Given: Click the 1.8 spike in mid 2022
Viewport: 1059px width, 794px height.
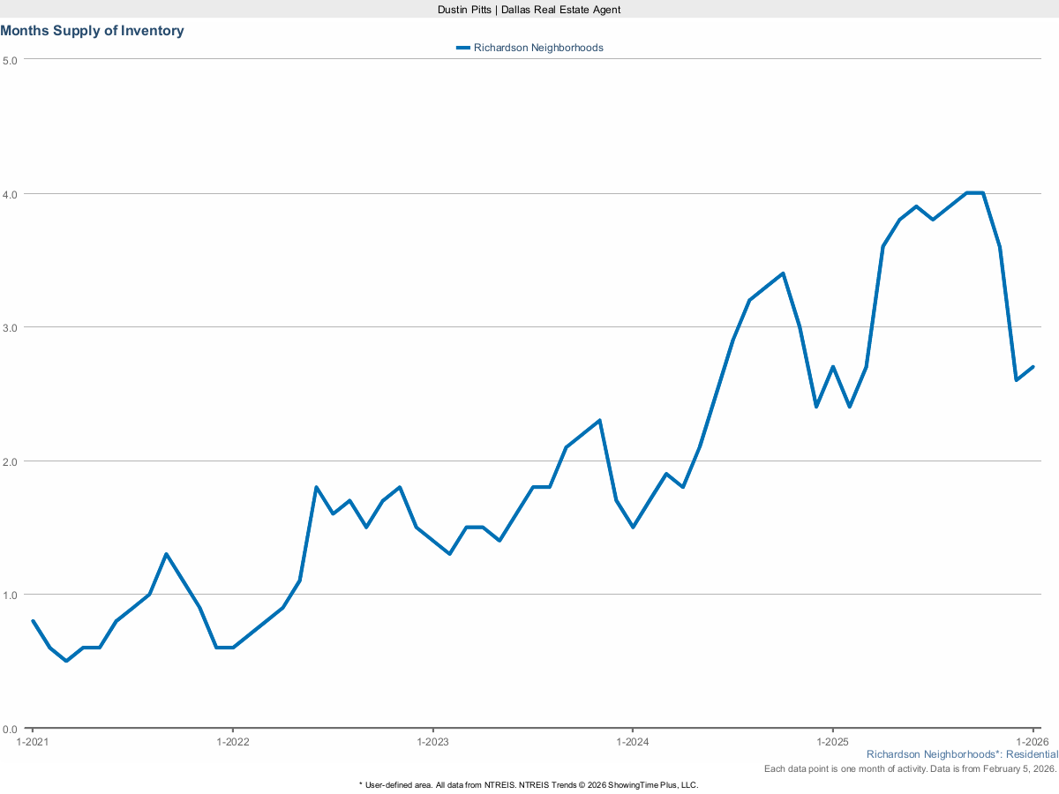Looking at the screenshot, I should (316, 486).
